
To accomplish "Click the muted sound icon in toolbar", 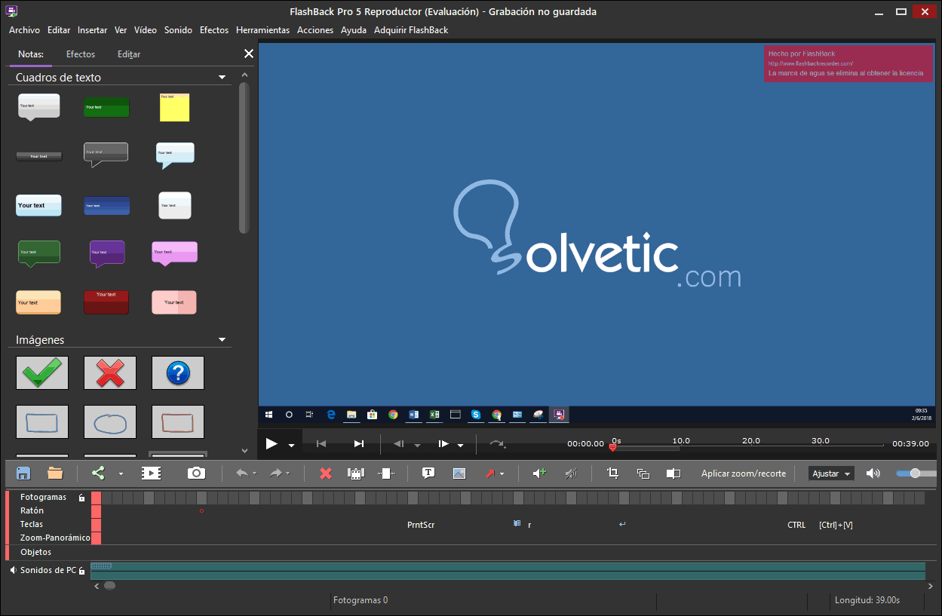I will pyautogui.click(x=571, y=473).
